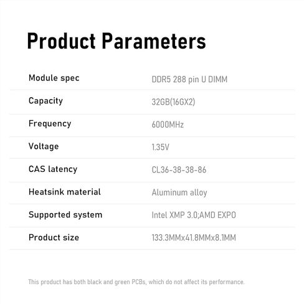Select the Heatsink material label
The image size is (304, 304).
pyautogui.click(x=65, y=192)
